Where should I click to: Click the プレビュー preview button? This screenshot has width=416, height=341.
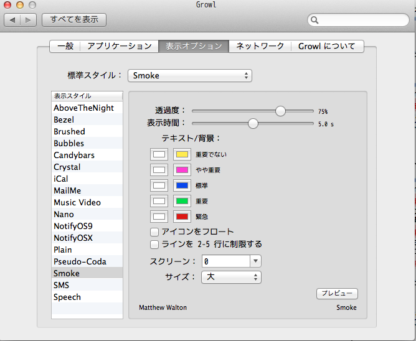(x=337, y=294)
